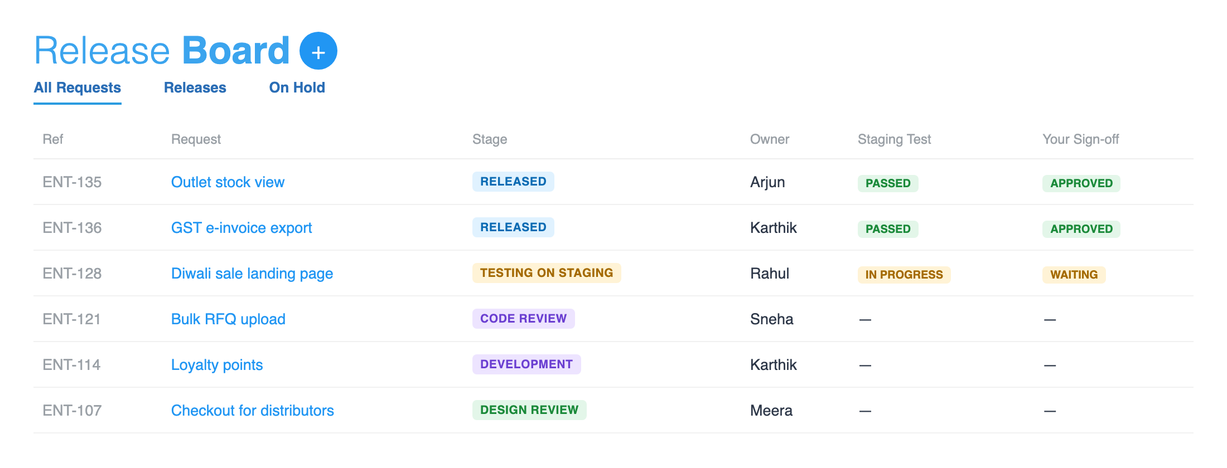
Task: Click the Request column header
Action: [196, 139]
